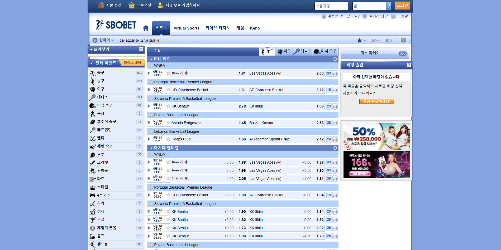The width and height of the screenshot is (501, 250).
Task: Select 싸이클 cycling in sports list
Action: coord(116,171)
